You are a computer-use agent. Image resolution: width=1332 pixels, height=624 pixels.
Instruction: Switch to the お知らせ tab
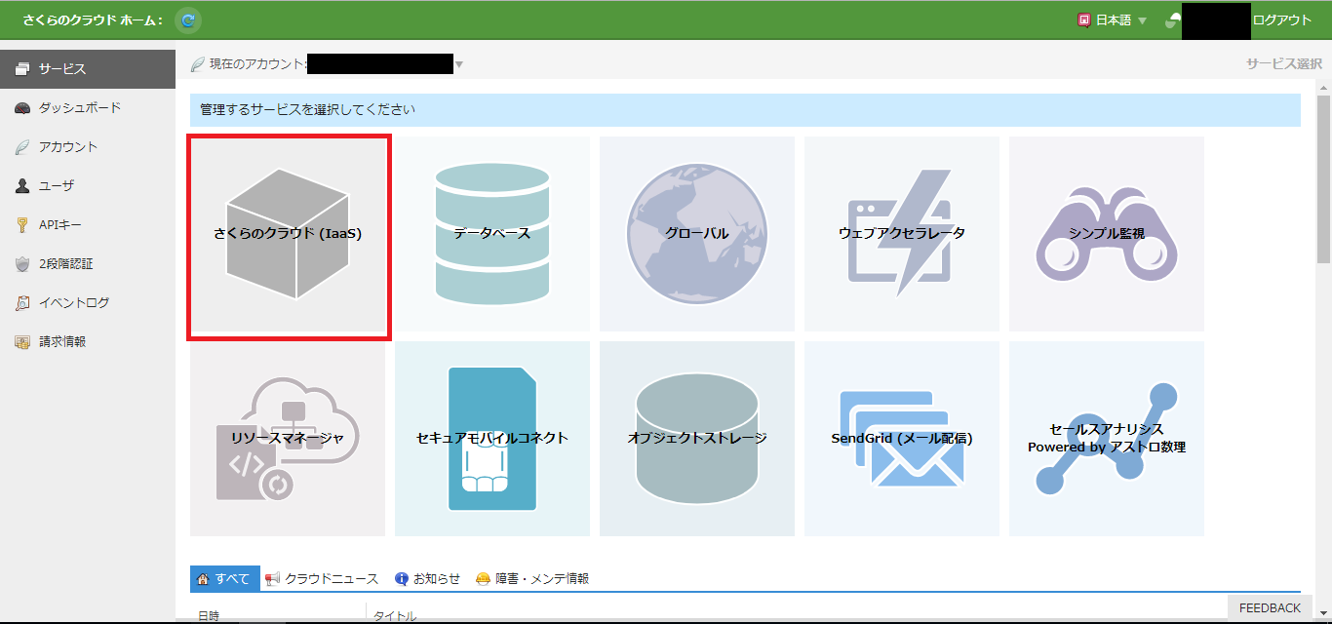coord(427,578)
